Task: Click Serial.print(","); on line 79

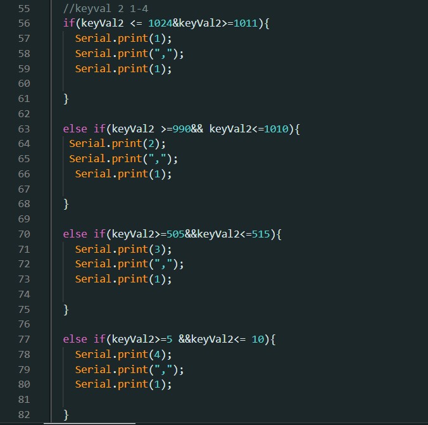Action: point(129,369)
